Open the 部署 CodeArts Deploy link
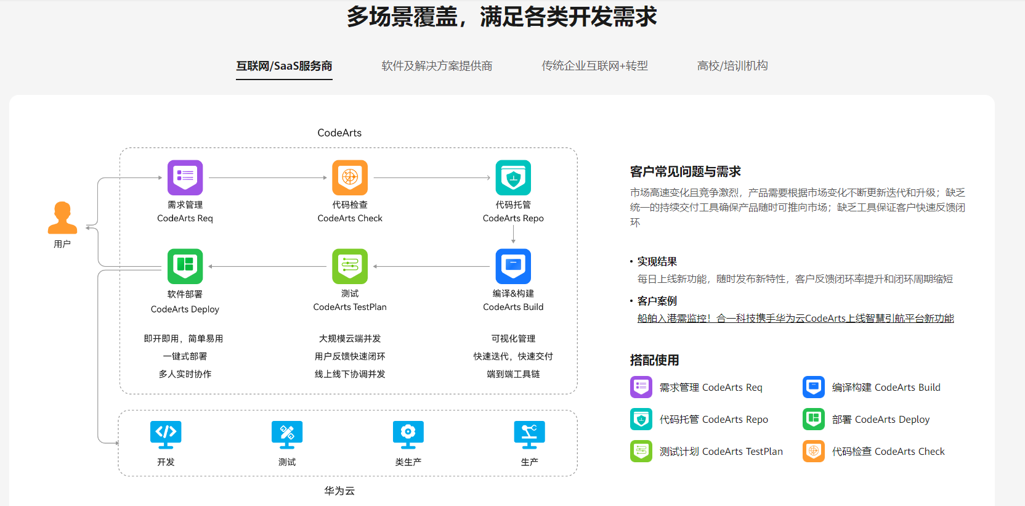 (881, 419)
